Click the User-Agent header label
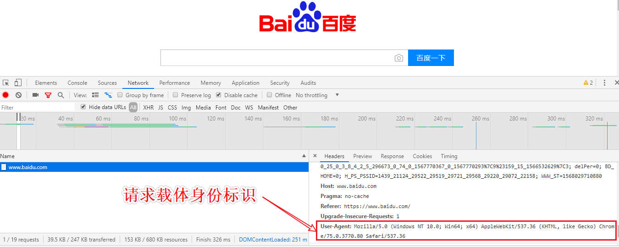This screenshot has height=247, width=619. click(x=336, y=226)
